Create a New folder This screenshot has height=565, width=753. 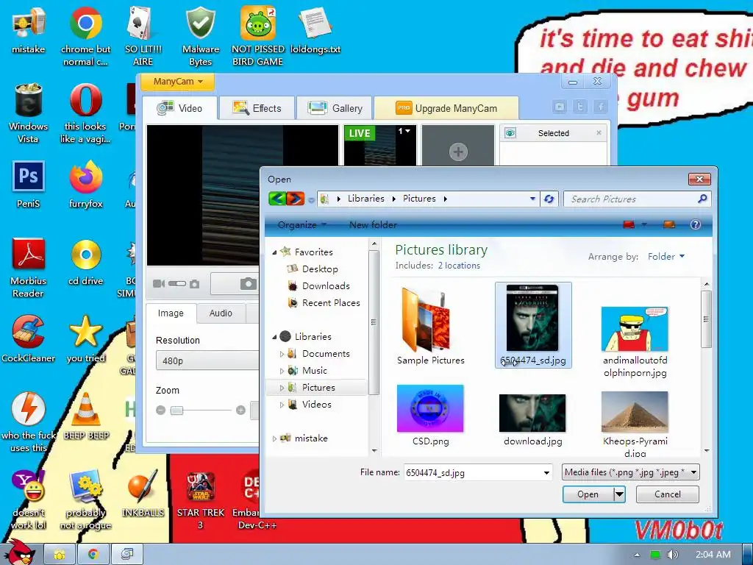click(x=373, y=225)
